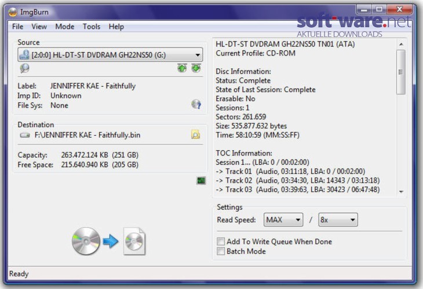Open the Mode menu

click(65, 27)
